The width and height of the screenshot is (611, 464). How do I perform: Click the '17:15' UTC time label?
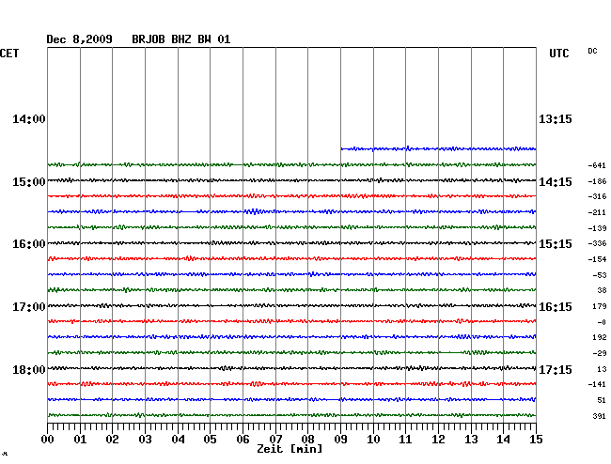556,369
